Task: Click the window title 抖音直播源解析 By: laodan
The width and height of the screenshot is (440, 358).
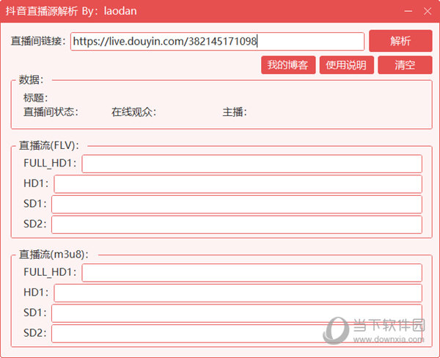Action: coord(71,11)
